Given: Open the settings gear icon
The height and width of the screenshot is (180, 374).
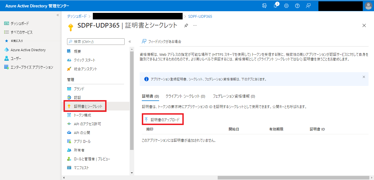Looking at the screenshot, I should (286, 6).
